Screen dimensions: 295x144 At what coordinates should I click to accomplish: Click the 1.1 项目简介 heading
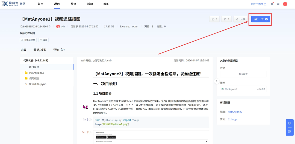[102, 93]
